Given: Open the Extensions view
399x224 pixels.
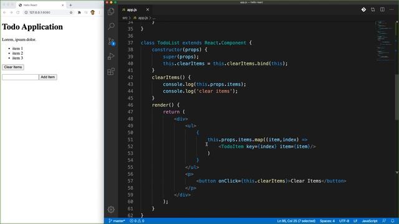Looking at the screenshot, I should [x=111, y=72].
